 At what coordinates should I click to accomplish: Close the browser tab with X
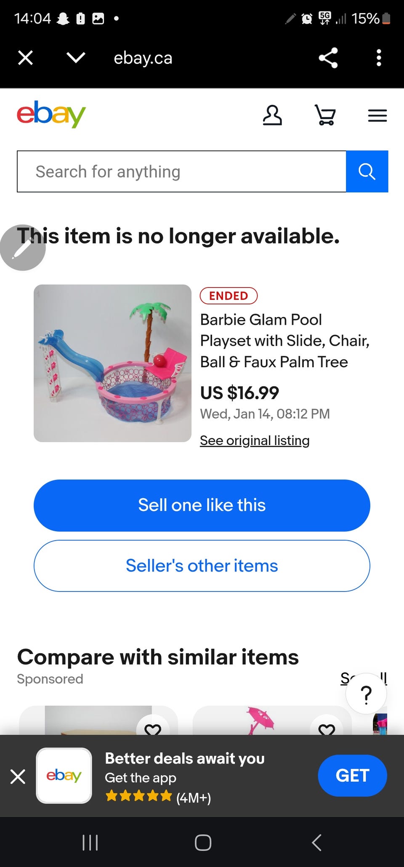click(x=26, y=58)
